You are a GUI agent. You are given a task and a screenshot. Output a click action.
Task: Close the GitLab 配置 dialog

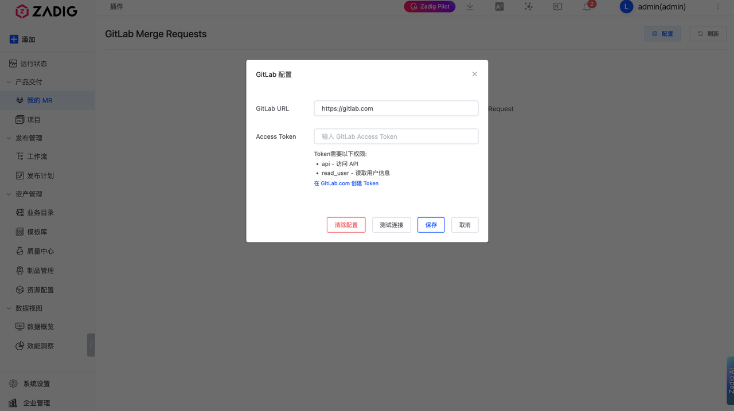474,74
